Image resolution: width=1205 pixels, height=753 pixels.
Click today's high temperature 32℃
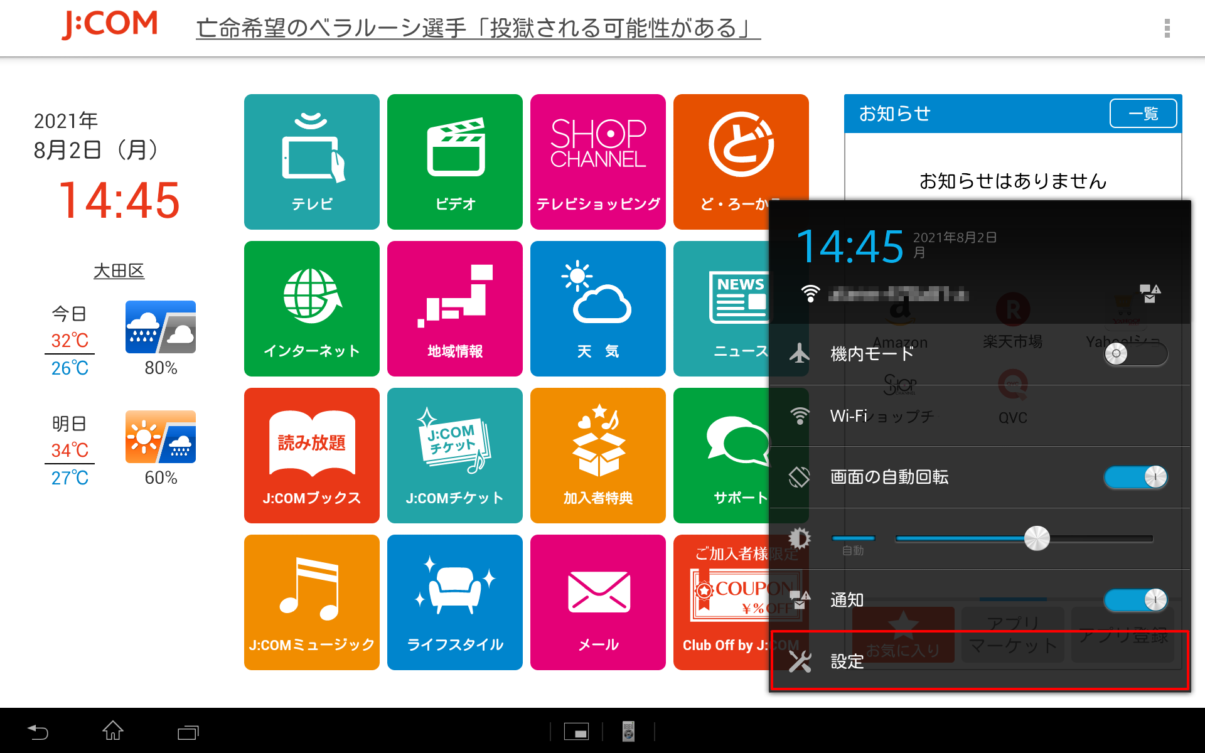point(70,340)
